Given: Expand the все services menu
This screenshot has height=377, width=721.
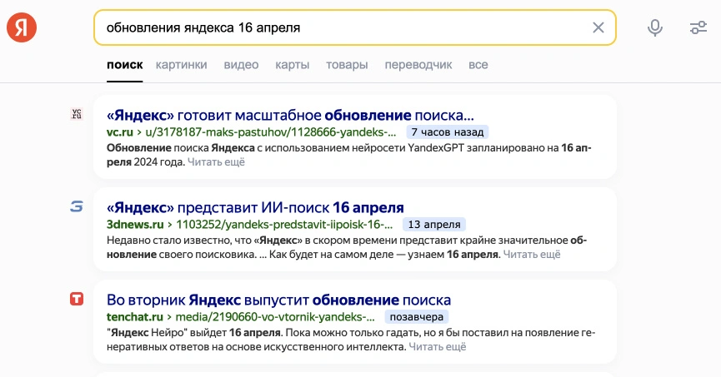Looking at the screenshot, I should point(478,65).
